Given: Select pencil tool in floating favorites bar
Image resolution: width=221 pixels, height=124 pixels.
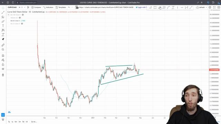Looking at the screenshot, I should point(151,8).
